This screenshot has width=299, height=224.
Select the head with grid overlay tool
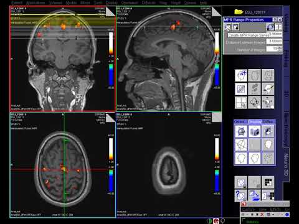[x=241, y=75]
